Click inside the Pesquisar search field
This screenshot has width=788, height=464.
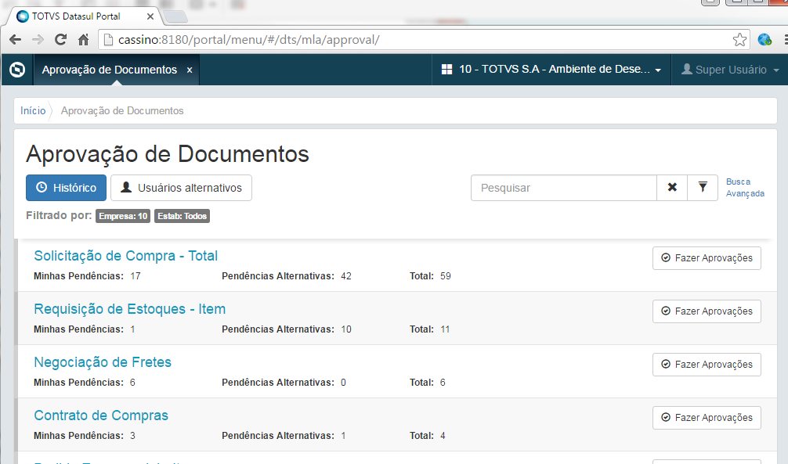pos(563,187)
